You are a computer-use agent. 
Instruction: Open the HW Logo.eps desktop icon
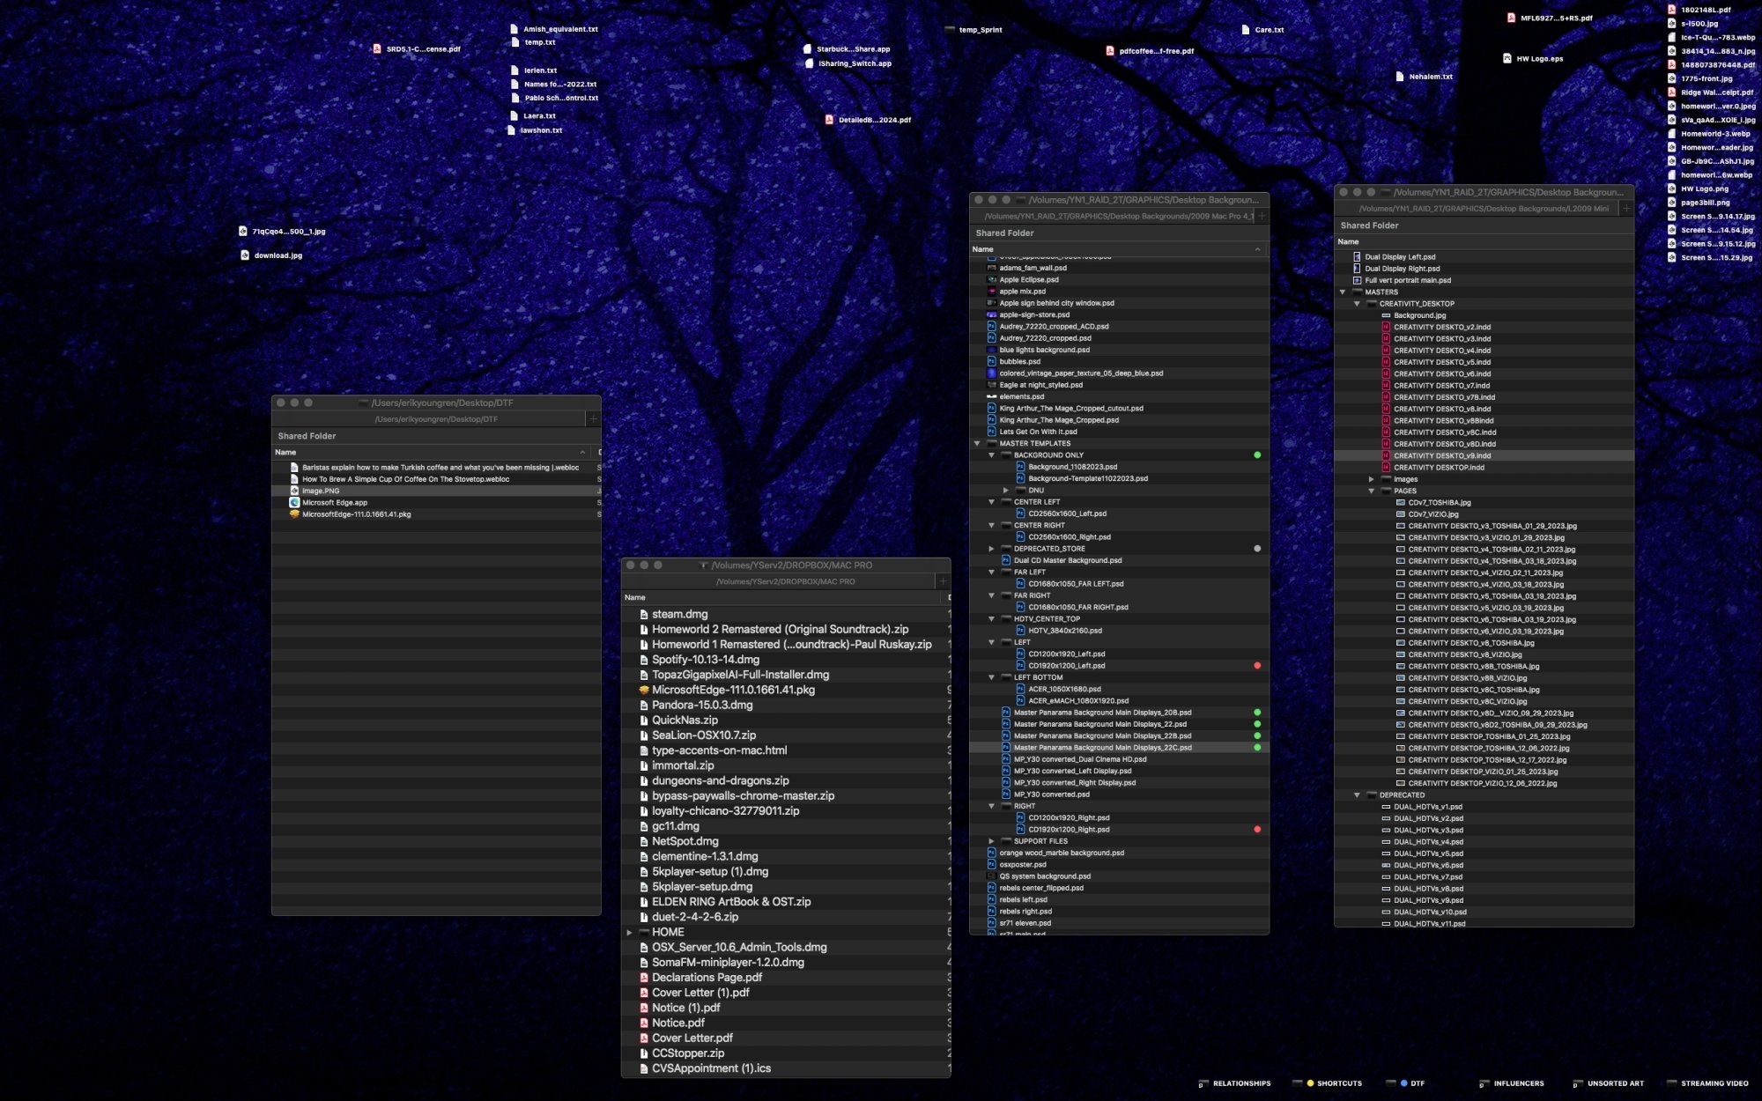click(x=1507, y=59)
